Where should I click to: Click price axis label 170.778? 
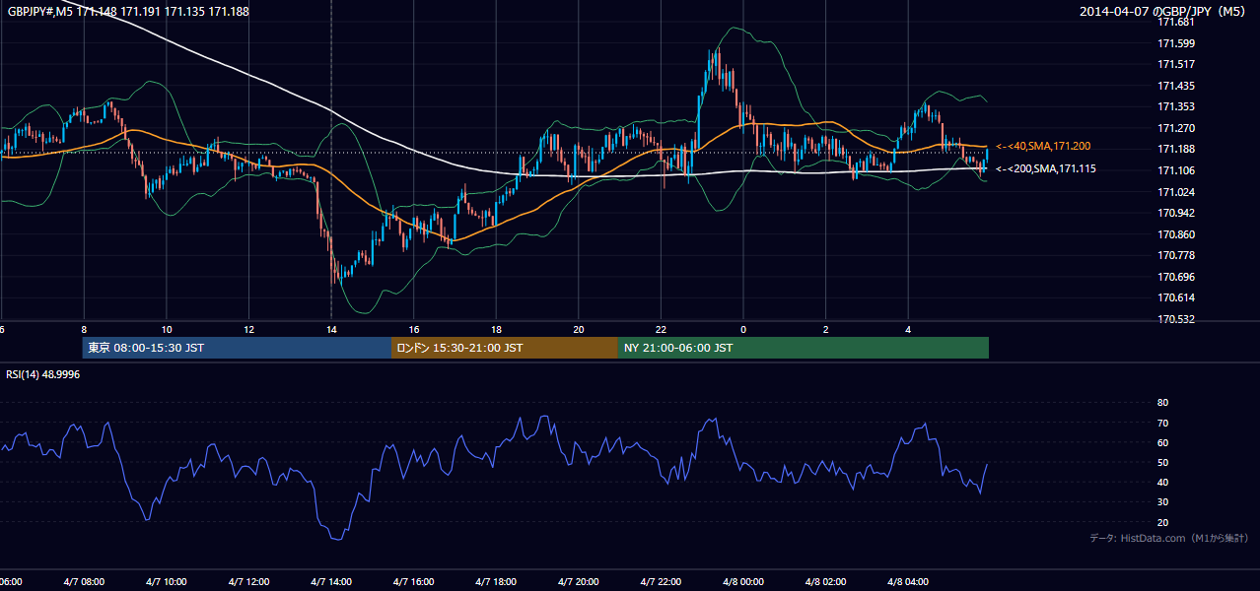coord(1177,255)
